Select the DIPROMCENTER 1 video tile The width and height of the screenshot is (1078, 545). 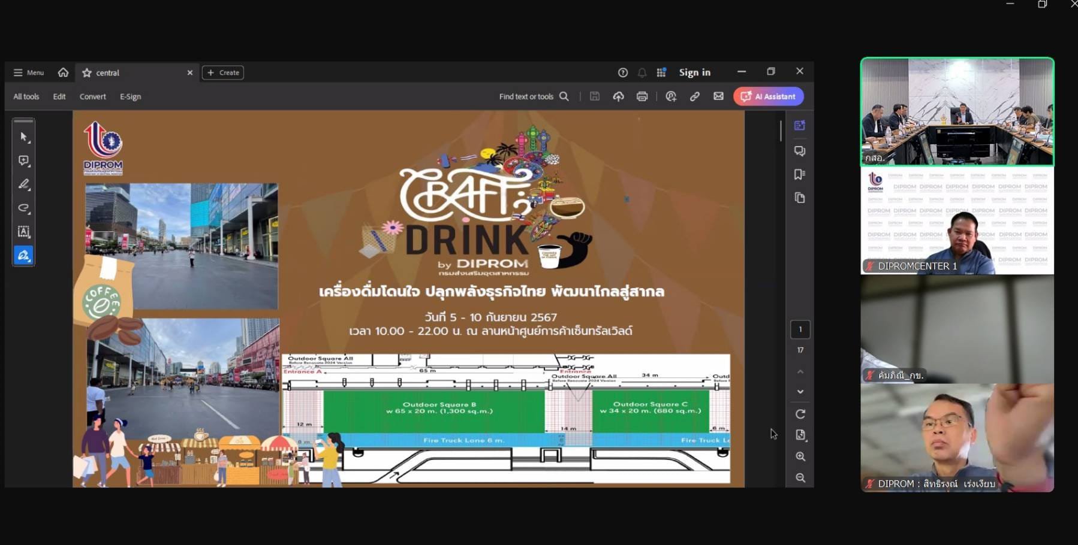pos(957,220)
